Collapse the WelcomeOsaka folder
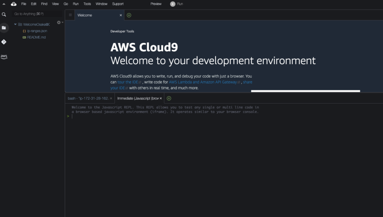 [16, 24]
